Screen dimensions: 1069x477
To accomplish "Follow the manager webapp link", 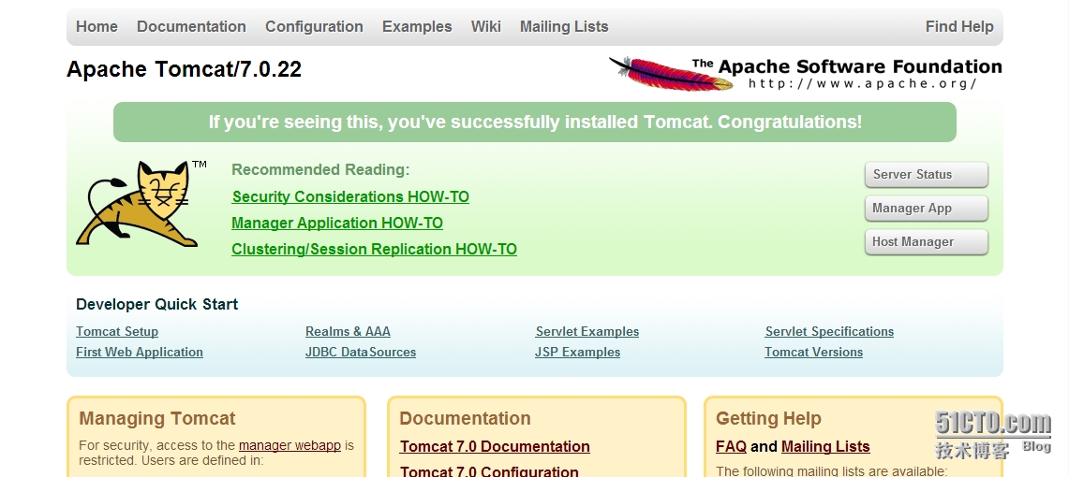I will tap(290, 446).
